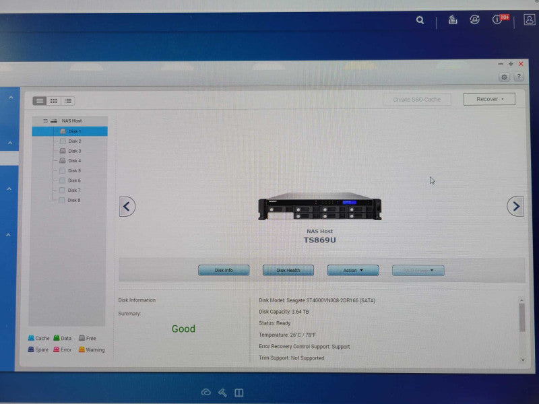Click the Error legend icon

[56, 349]
